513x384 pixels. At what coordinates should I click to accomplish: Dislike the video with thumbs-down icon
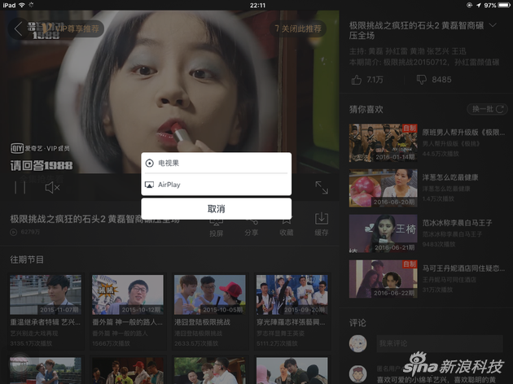(x=422, y=80)
